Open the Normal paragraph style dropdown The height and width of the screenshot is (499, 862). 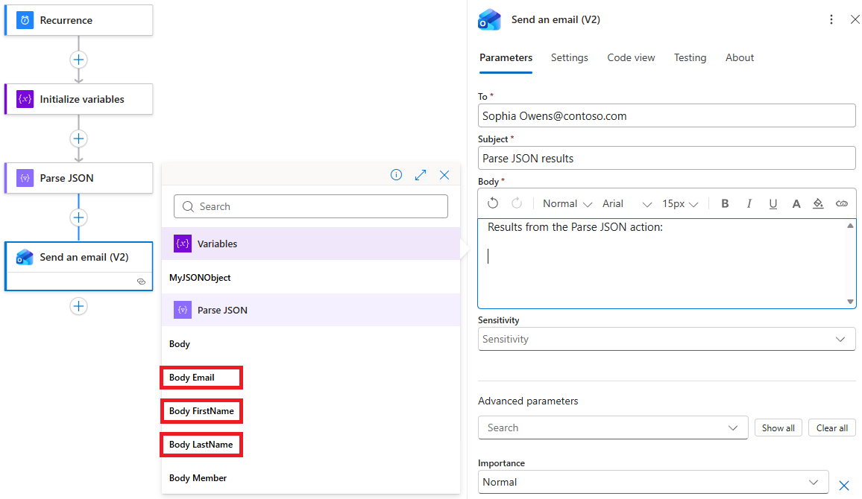(567, 203)
